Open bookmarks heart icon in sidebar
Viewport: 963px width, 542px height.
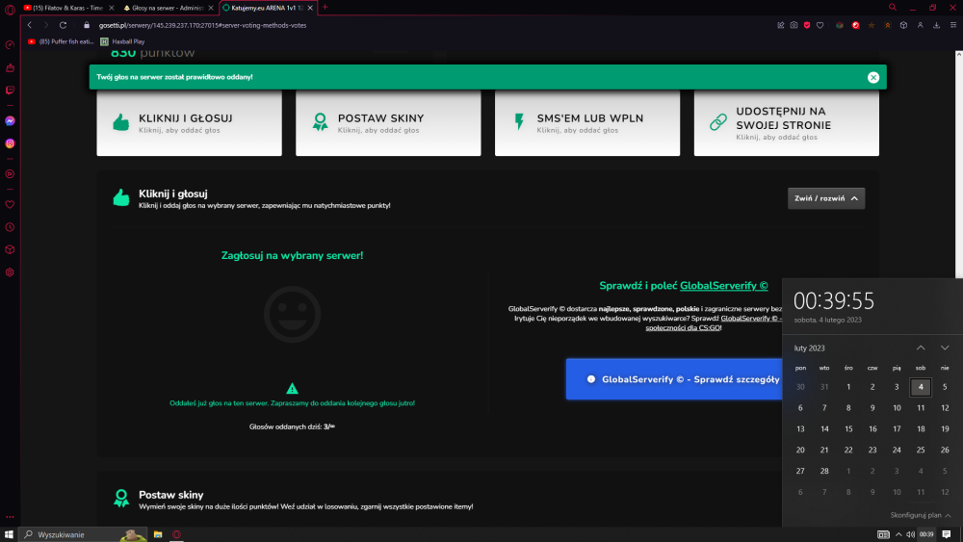pyautogui.click(x=10, y=204)
